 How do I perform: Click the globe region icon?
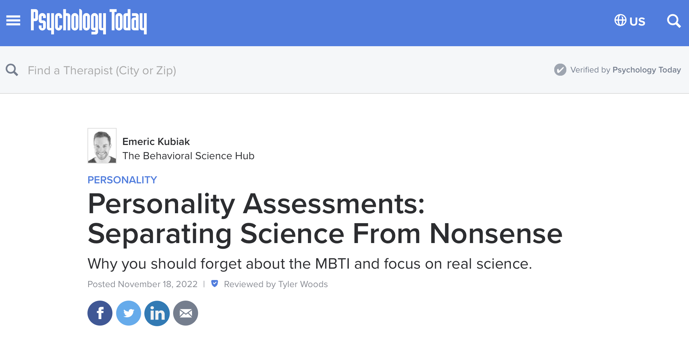point(620,20)
